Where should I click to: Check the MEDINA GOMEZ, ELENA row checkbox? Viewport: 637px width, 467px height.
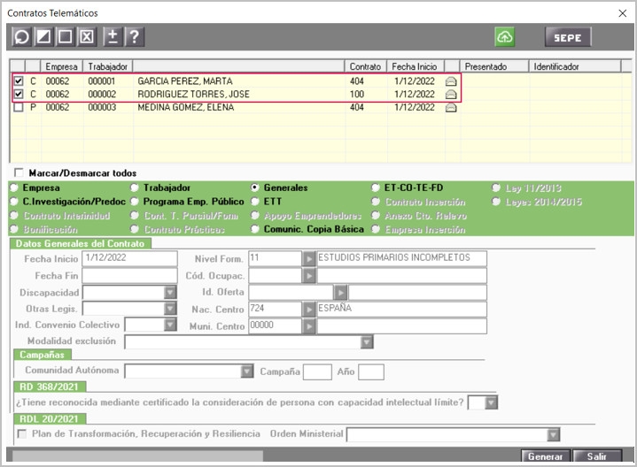pos(19,108)
